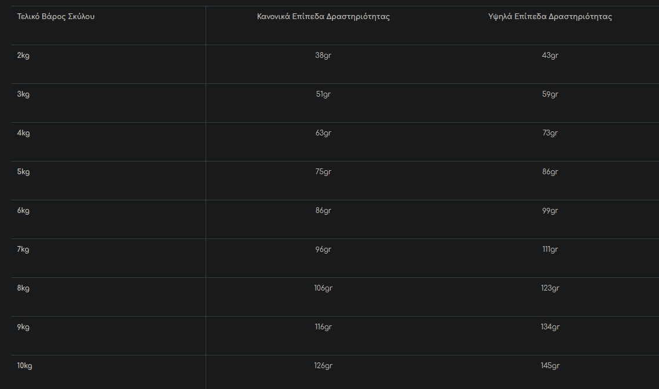Select the 96gr cell in 7kg row
The image size is (659, 389).
[323, 249]
